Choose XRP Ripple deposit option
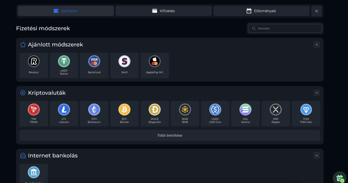 [276, 114]
